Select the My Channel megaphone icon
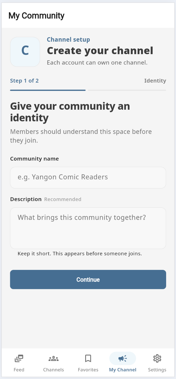The image size is (176, 379). [x=123, y=358]
